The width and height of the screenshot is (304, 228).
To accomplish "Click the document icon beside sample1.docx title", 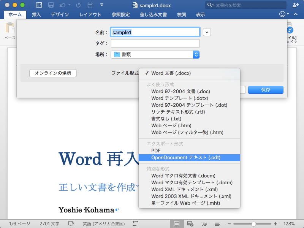I will click(135, 5).
